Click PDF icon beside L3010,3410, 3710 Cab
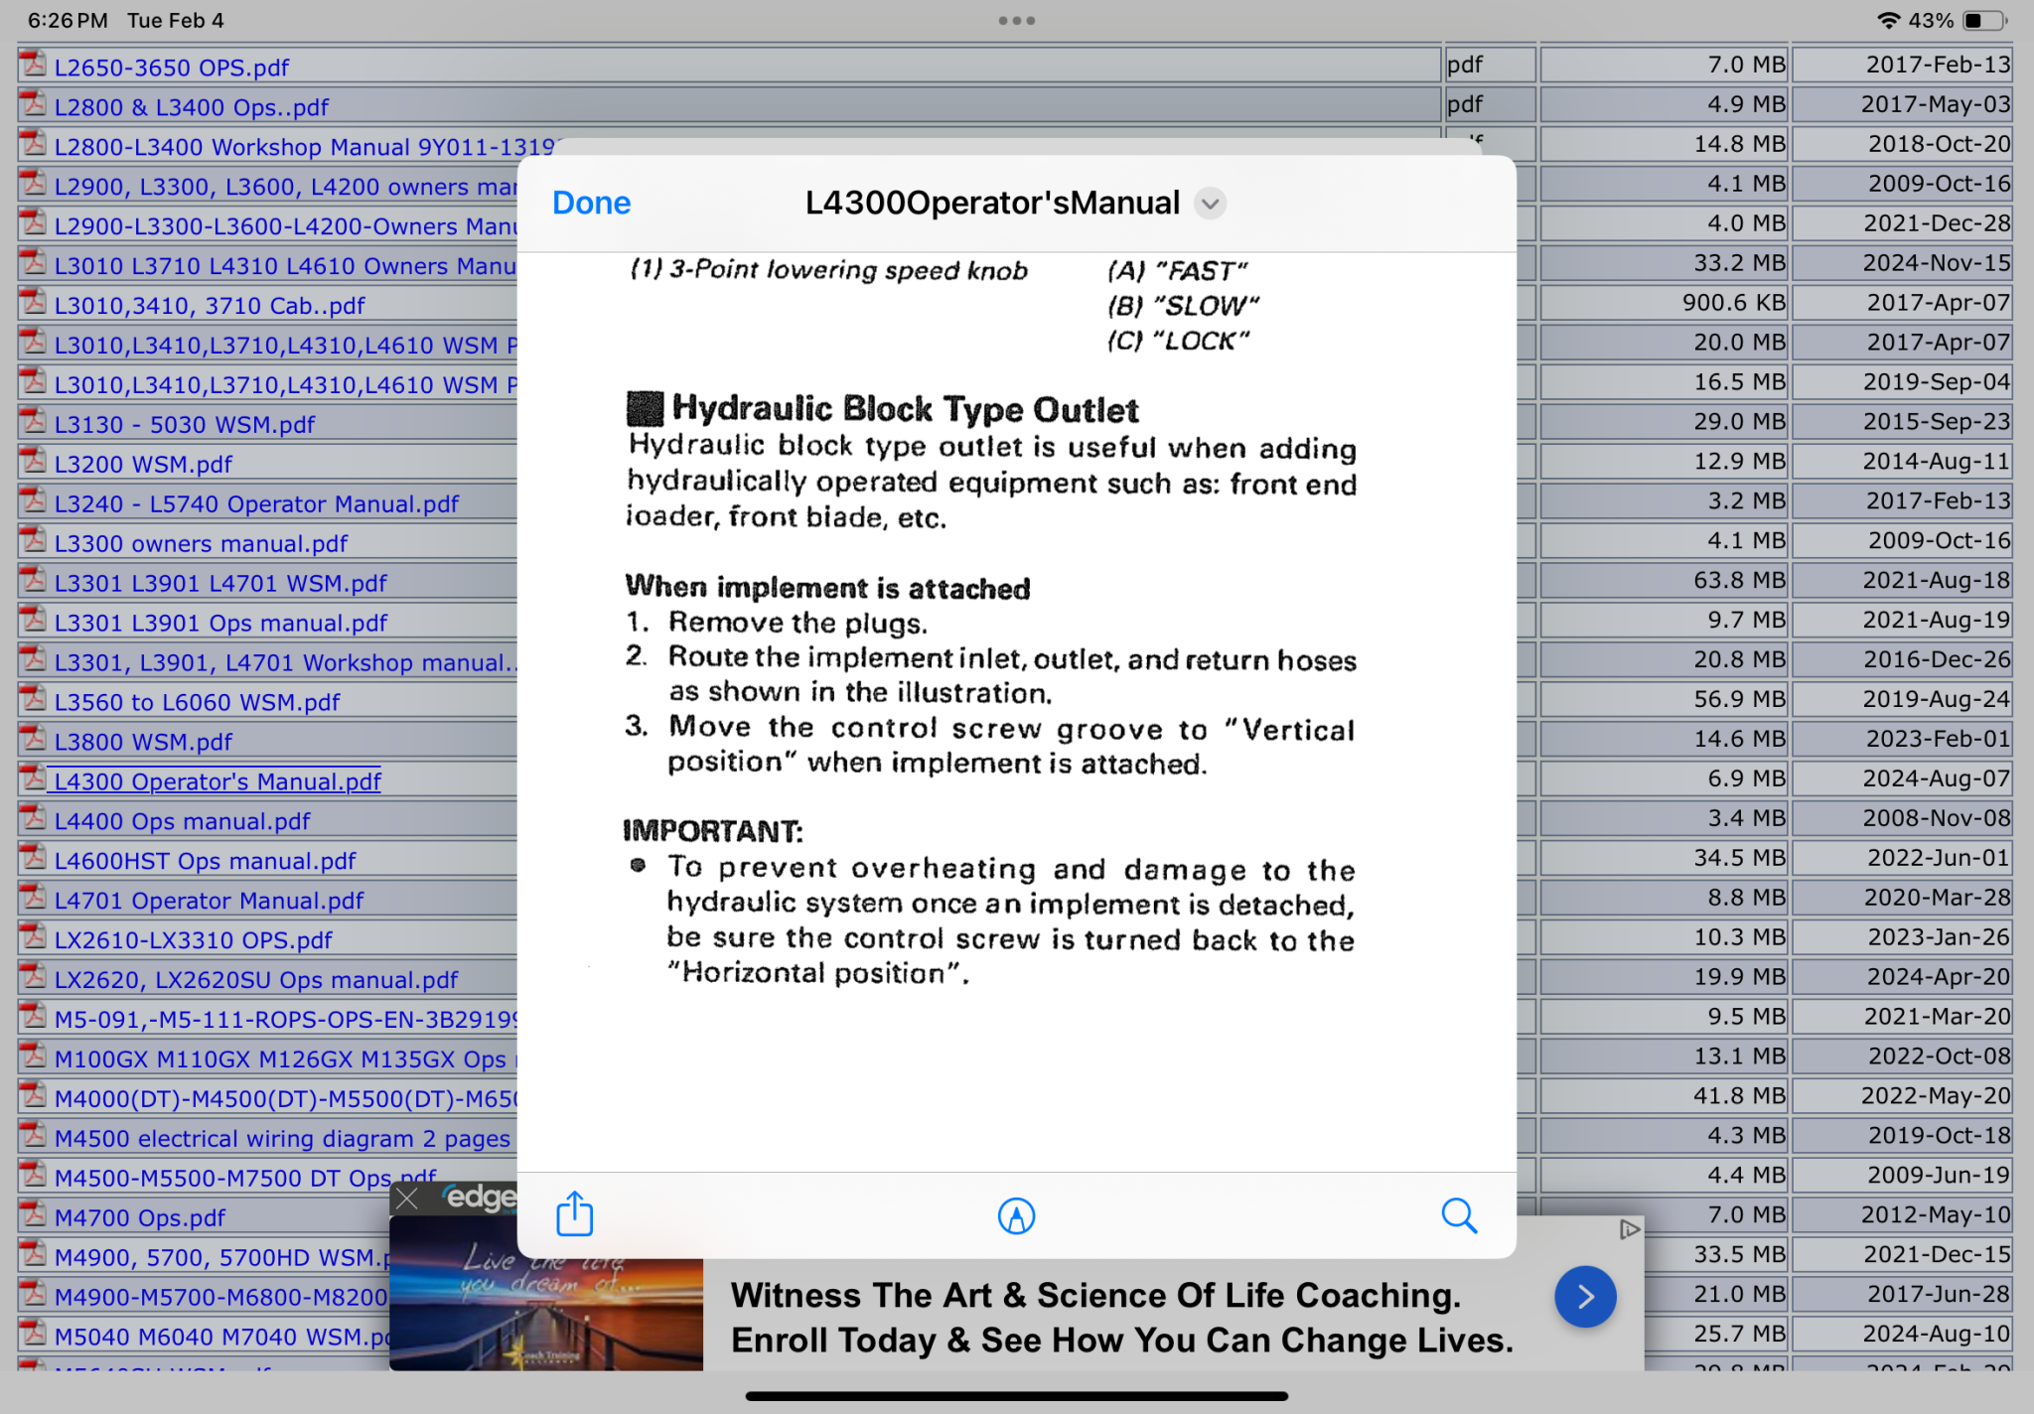Image resolution: width=2034 pixels, height=1414 pixels. point(34,303)
